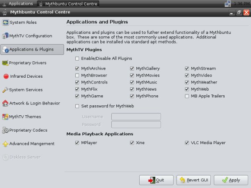
Task: Restore the Mythbuntu Control Centre window size
Action: pyautogui.click(x=239, y=12)
